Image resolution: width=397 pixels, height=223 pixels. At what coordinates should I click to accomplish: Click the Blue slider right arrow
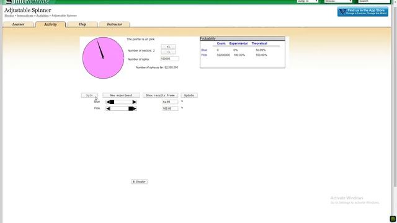pos(135,102)
